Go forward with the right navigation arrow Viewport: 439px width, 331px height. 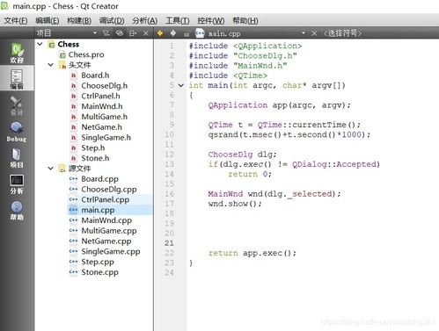tap(173, 33)
